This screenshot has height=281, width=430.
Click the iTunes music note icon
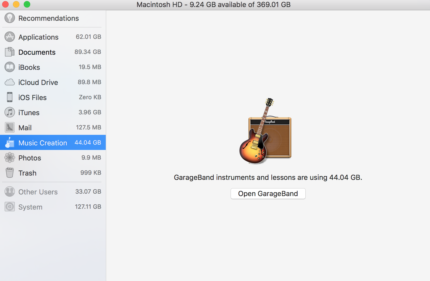coord(10,112)
